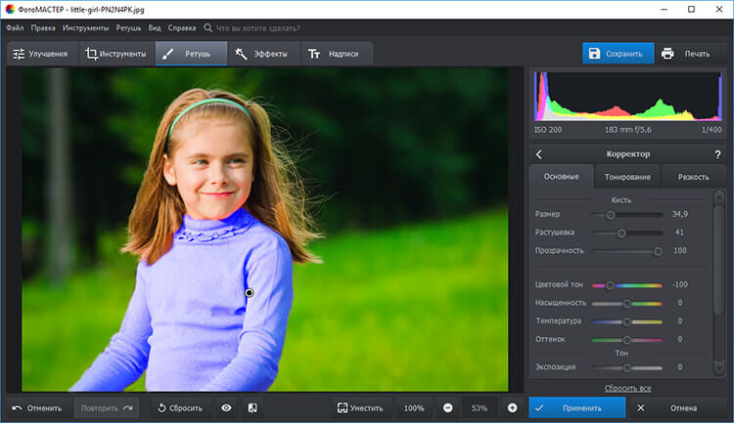Viewport: 734px width, 423px height.
Task: Zoom out with the minus button
Action: (447, 407)
